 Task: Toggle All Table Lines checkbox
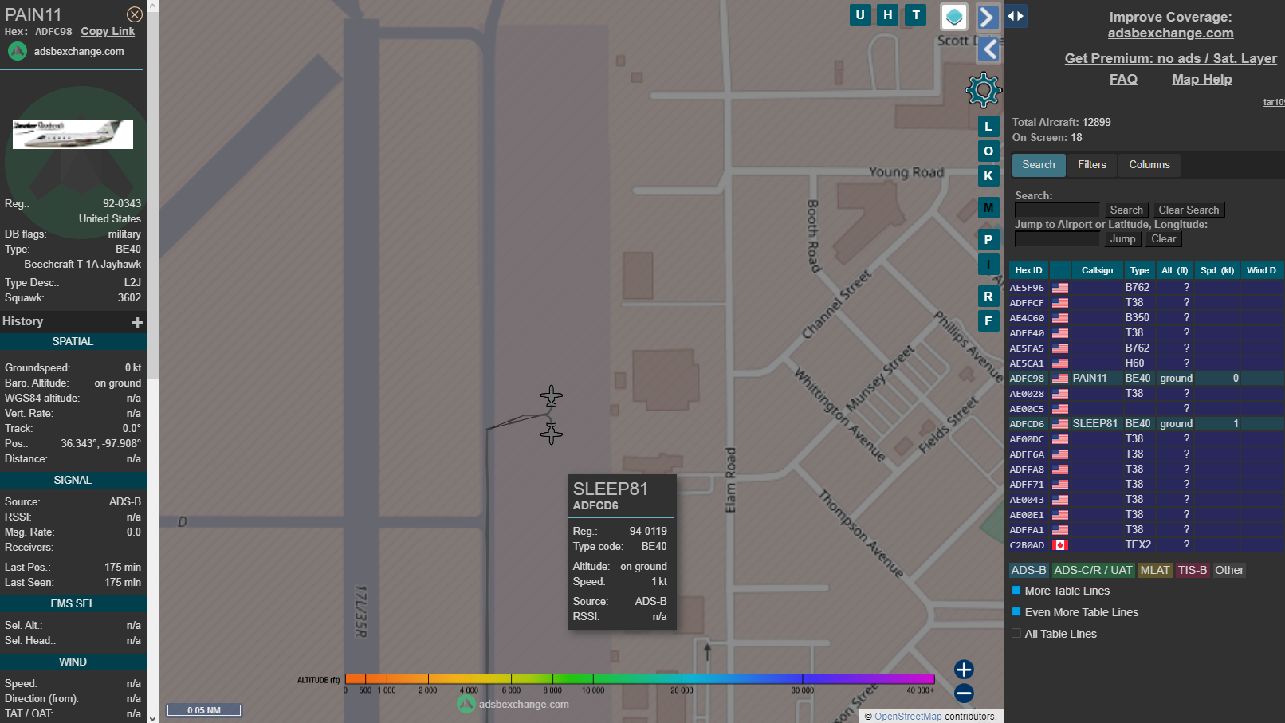pos(1016,634)
